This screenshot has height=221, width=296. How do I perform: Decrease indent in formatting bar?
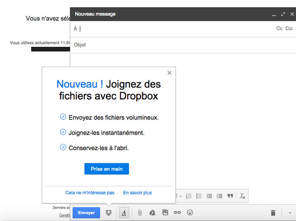click(x=209, y=196)
